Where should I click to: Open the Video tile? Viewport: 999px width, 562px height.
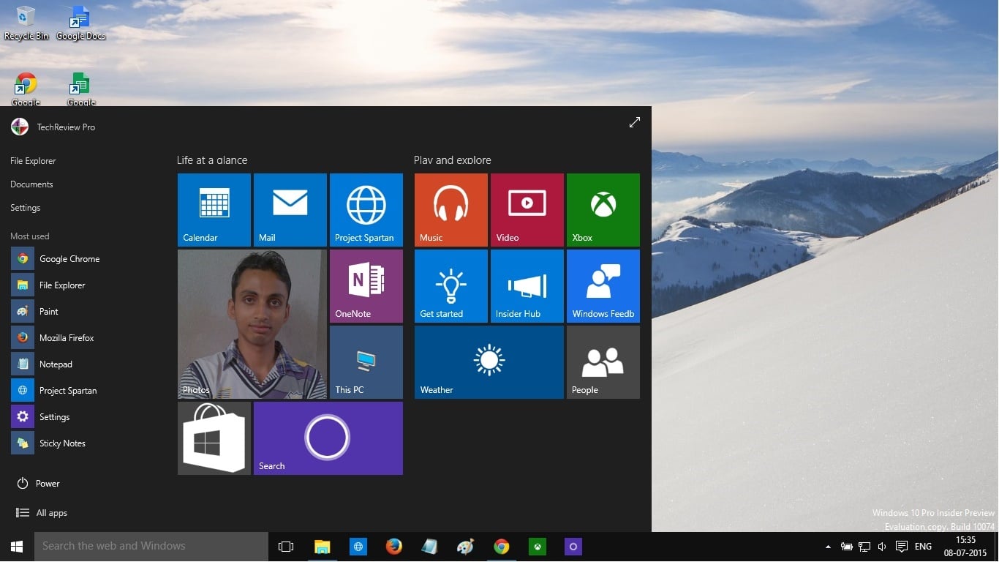(x=527, y=210)
